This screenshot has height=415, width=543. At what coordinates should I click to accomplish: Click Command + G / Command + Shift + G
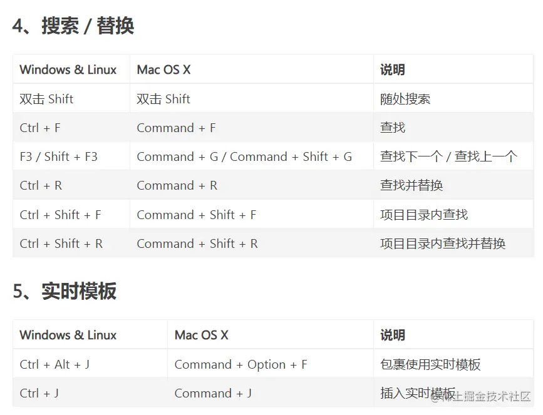244,156
